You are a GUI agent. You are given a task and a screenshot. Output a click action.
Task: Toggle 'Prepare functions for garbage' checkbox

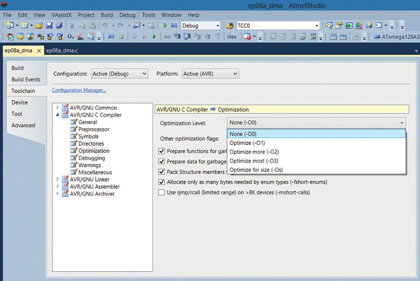coord(162,151)
